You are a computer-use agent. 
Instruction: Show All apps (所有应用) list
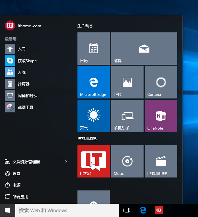20,197
